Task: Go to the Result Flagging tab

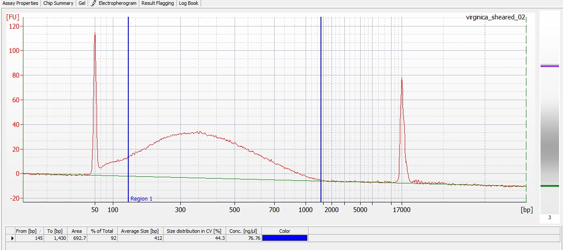Action: (x=157, y=4)
